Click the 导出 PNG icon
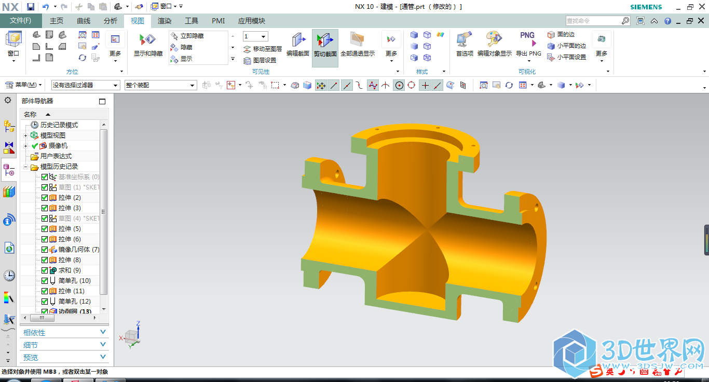This screenshot has height=382, width=709. [x=528, y=39]
